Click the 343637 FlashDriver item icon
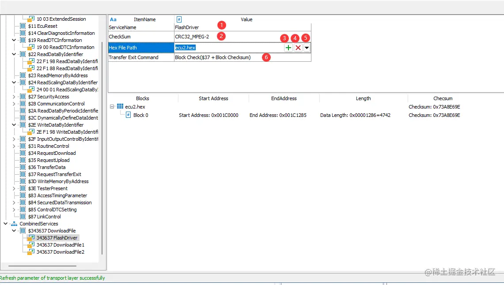 (31, 238)
